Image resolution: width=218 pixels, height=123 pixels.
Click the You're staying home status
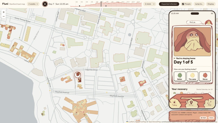(x=186, y=58)
